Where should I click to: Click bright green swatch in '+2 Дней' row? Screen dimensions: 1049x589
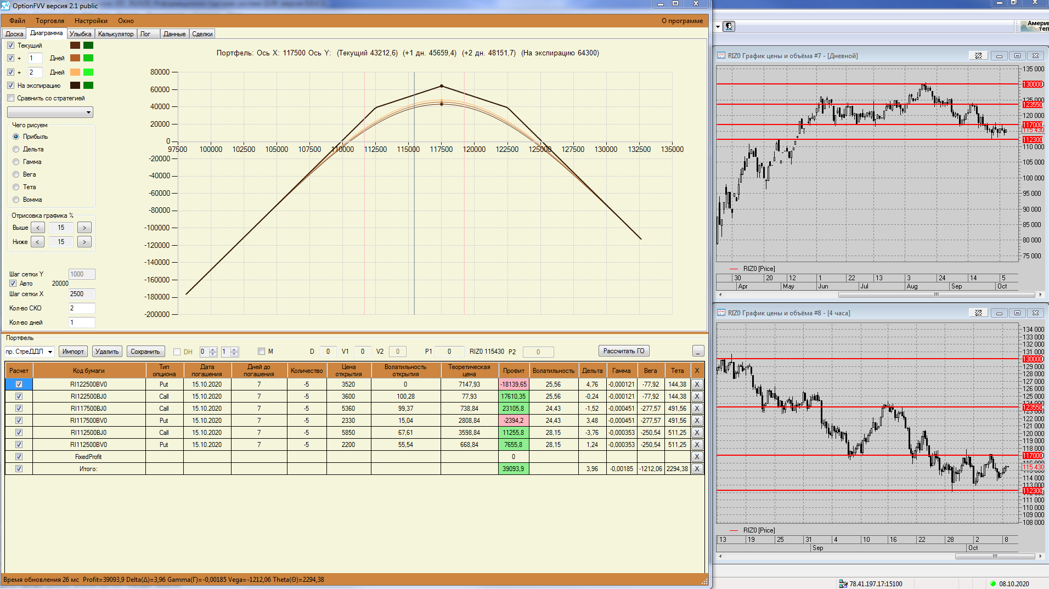point(88,72)
